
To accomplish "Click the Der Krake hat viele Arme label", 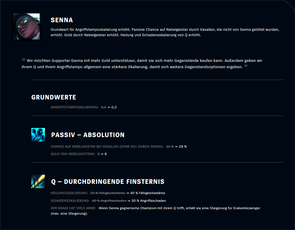I will click(x=73, y=208).
